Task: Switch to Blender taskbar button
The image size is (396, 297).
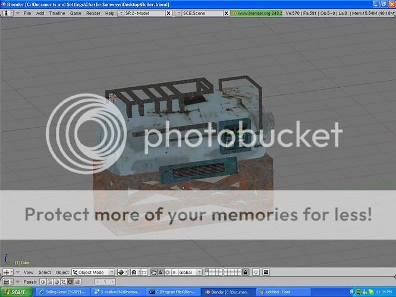Action: coord(228,292)
